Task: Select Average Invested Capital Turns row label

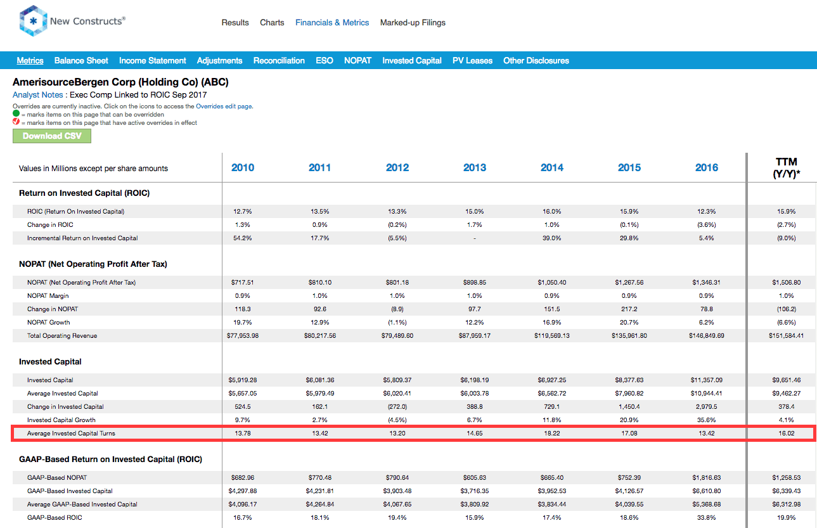Action: pyautogui.click(x=71, y=433)
